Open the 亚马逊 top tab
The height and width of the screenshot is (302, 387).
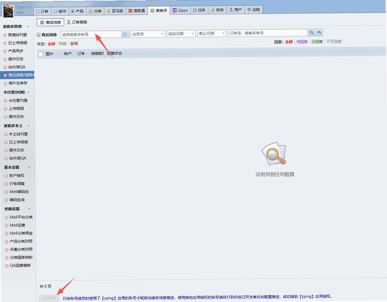[x=115, y=11]
